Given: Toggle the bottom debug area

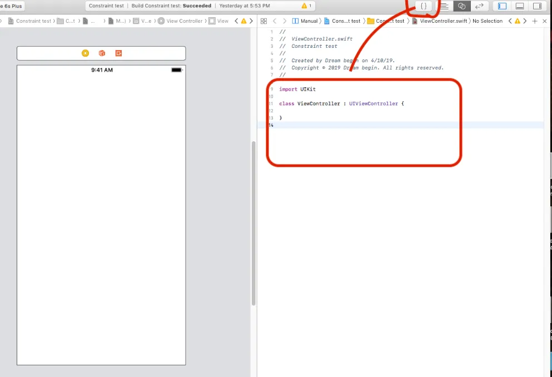Looking at the screenshot, I should point(520,6).
